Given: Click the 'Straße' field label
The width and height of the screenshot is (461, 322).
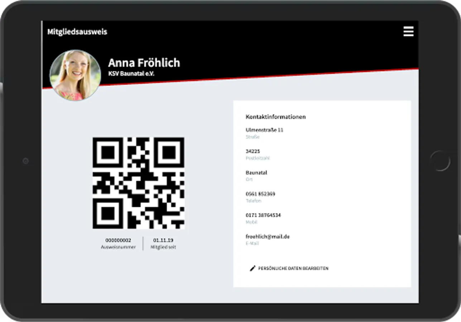Looking at the screenshot, I should pos(253,137).
